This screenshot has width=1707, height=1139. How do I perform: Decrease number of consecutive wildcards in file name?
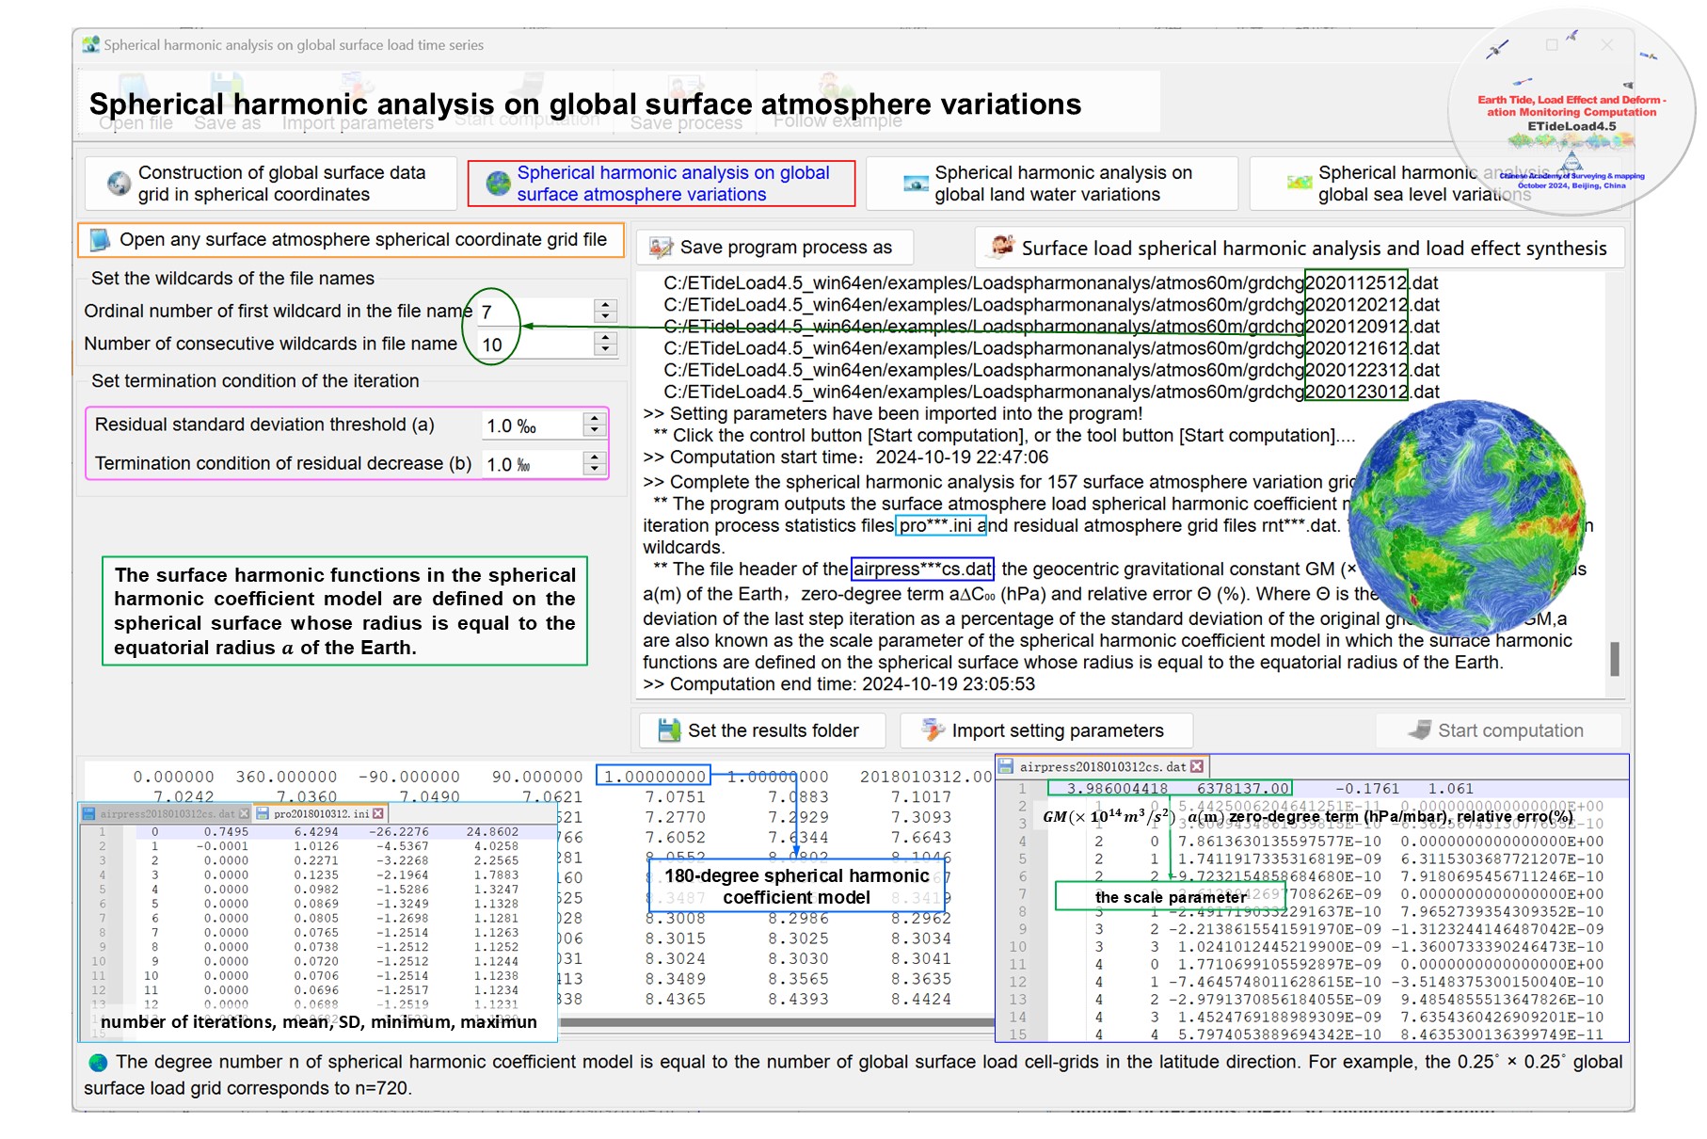point(605,350)
